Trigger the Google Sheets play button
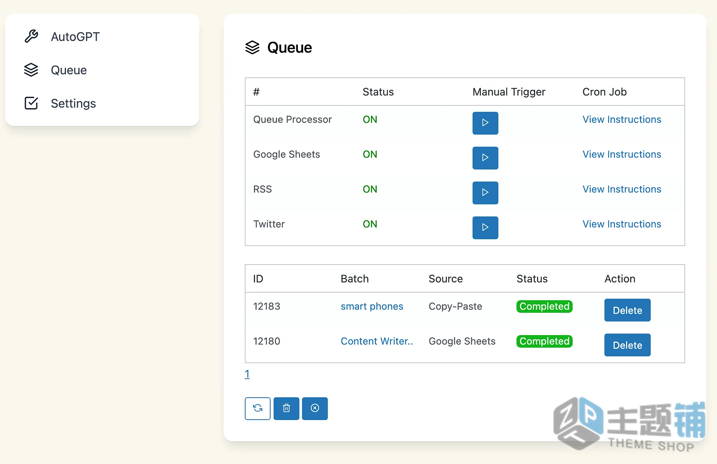 point(485,158)
